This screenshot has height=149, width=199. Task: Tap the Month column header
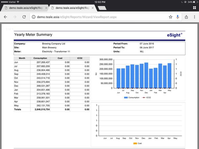coord(22,58)
